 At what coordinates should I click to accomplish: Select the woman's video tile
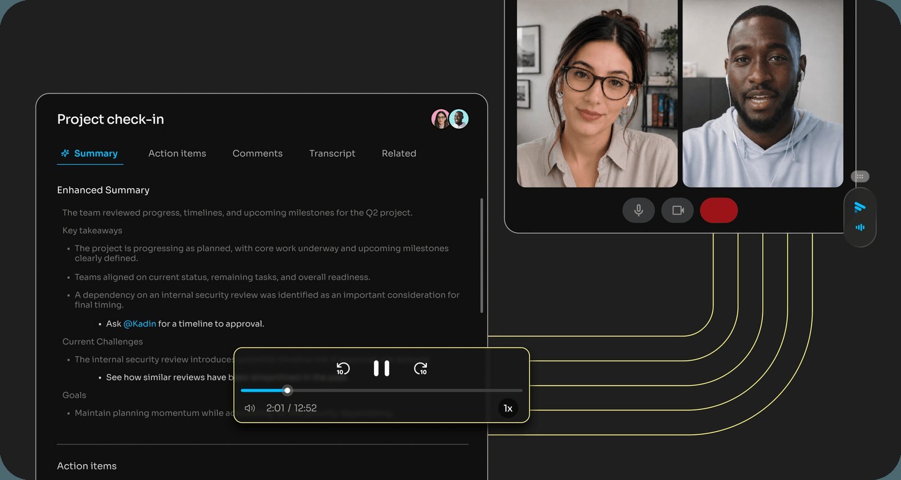coord(597,93)
